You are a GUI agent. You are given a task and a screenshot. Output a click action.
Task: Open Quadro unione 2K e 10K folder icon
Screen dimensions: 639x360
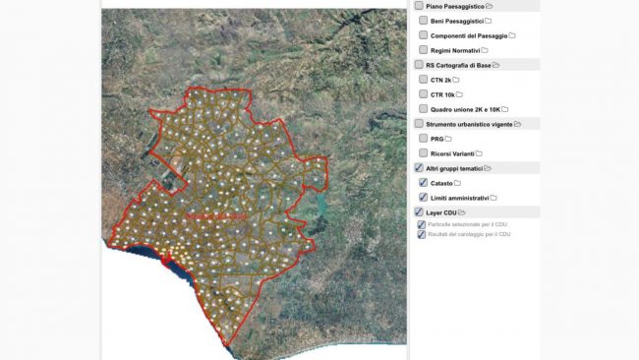505,109
